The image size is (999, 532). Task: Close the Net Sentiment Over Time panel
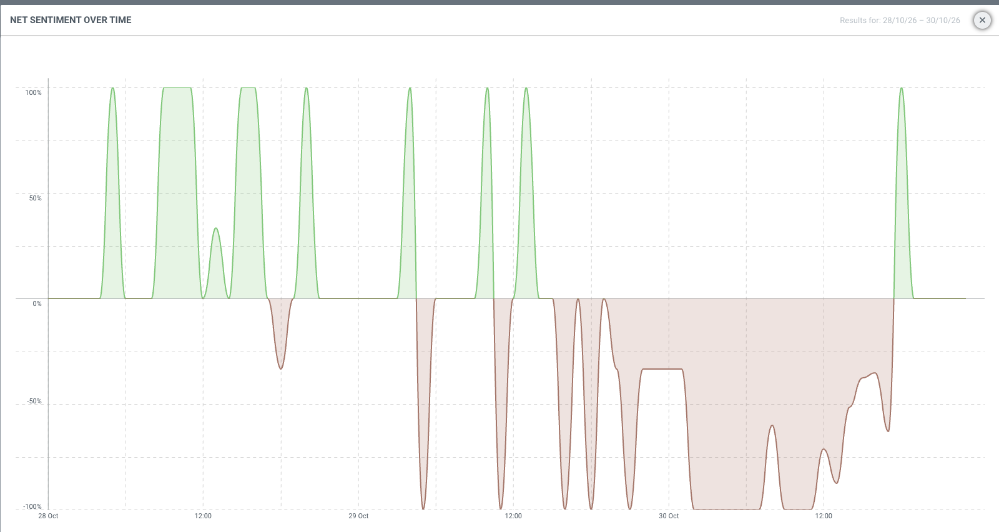pyautogui.click(x=982, y=20)
